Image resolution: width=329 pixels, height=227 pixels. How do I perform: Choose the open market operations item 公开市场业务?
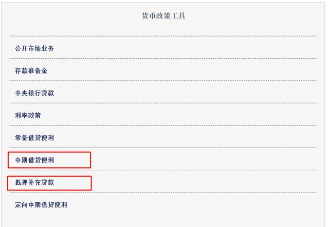click(x=34, y=48)
